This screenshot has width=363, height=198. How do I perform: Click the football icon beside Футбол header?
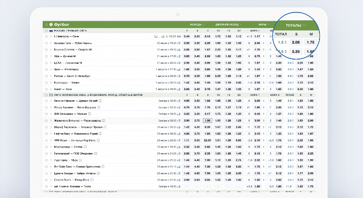tap(51, 24)
